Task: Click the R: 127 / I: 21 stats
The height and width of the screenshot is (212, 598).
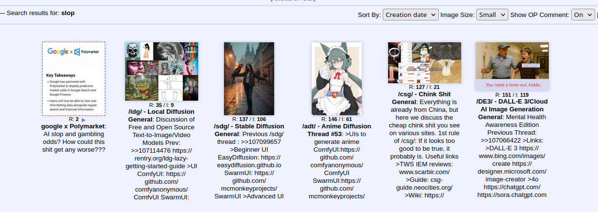Action: (x=424, y=88)
